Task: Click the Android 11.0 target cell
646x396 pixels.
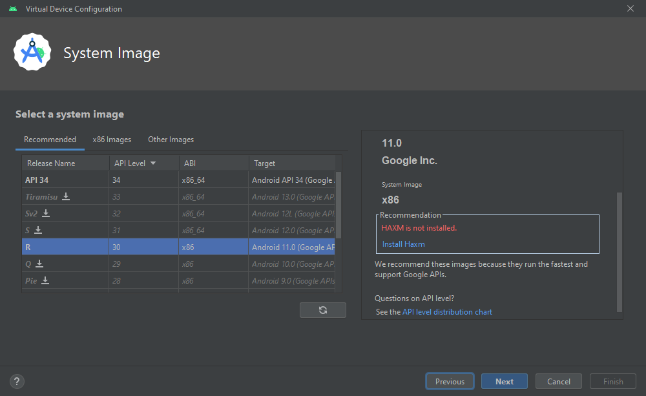Action: pos(292,247)
